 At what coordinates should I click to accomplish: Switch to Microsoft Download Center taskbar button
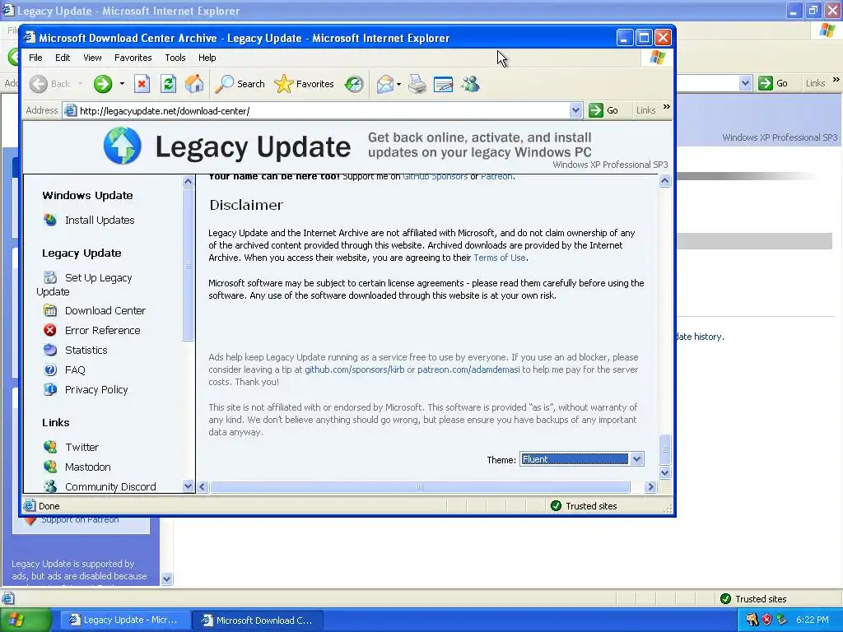pos(257,620)
